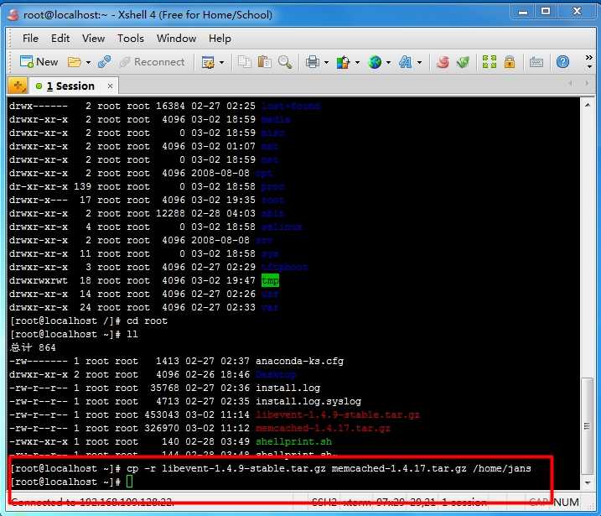601x516 pixels.
Task: Expand the Open folder dropdown arrow
Action: tap(88, 62)
